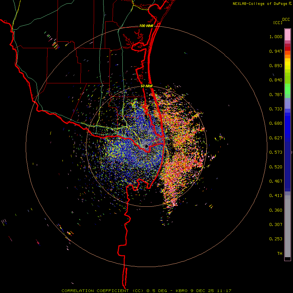Select the 0.467 scale value
Viewport: 293px width, 293px height.
point(276,181)
